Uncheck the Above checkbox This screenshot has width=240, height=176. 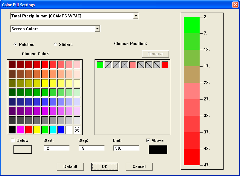click(148, 140)
